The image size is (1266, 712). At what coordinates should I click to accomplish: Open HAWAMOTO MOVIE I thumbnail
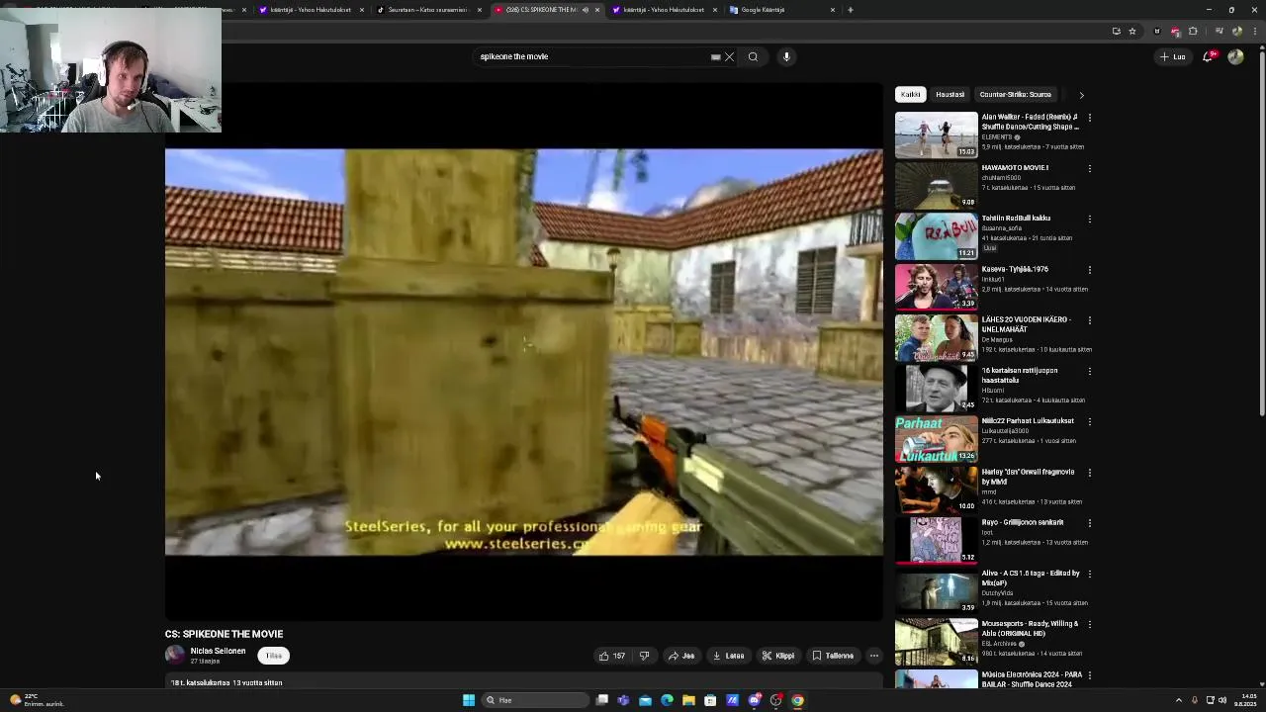tap(936, 185)
